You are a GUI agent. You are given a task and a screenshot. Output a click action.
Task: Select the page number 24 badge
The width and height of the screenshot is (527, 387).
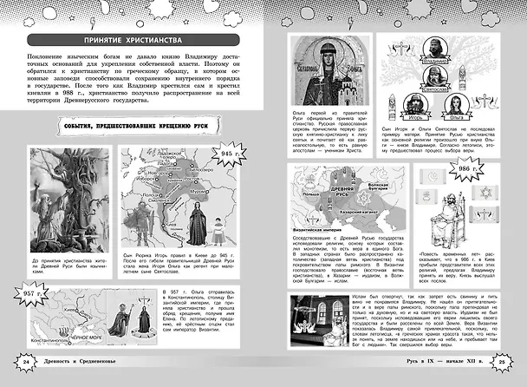[x=25, y=362]
